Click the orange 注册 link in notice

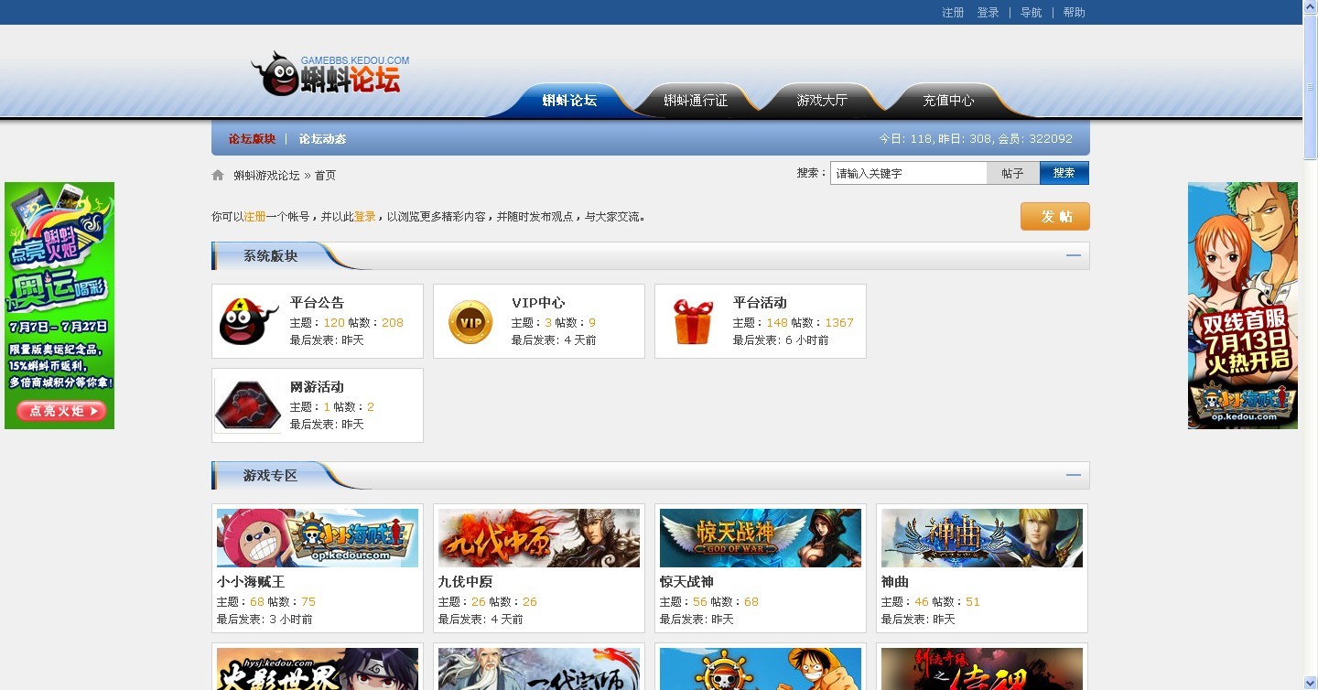coord(254,217)
